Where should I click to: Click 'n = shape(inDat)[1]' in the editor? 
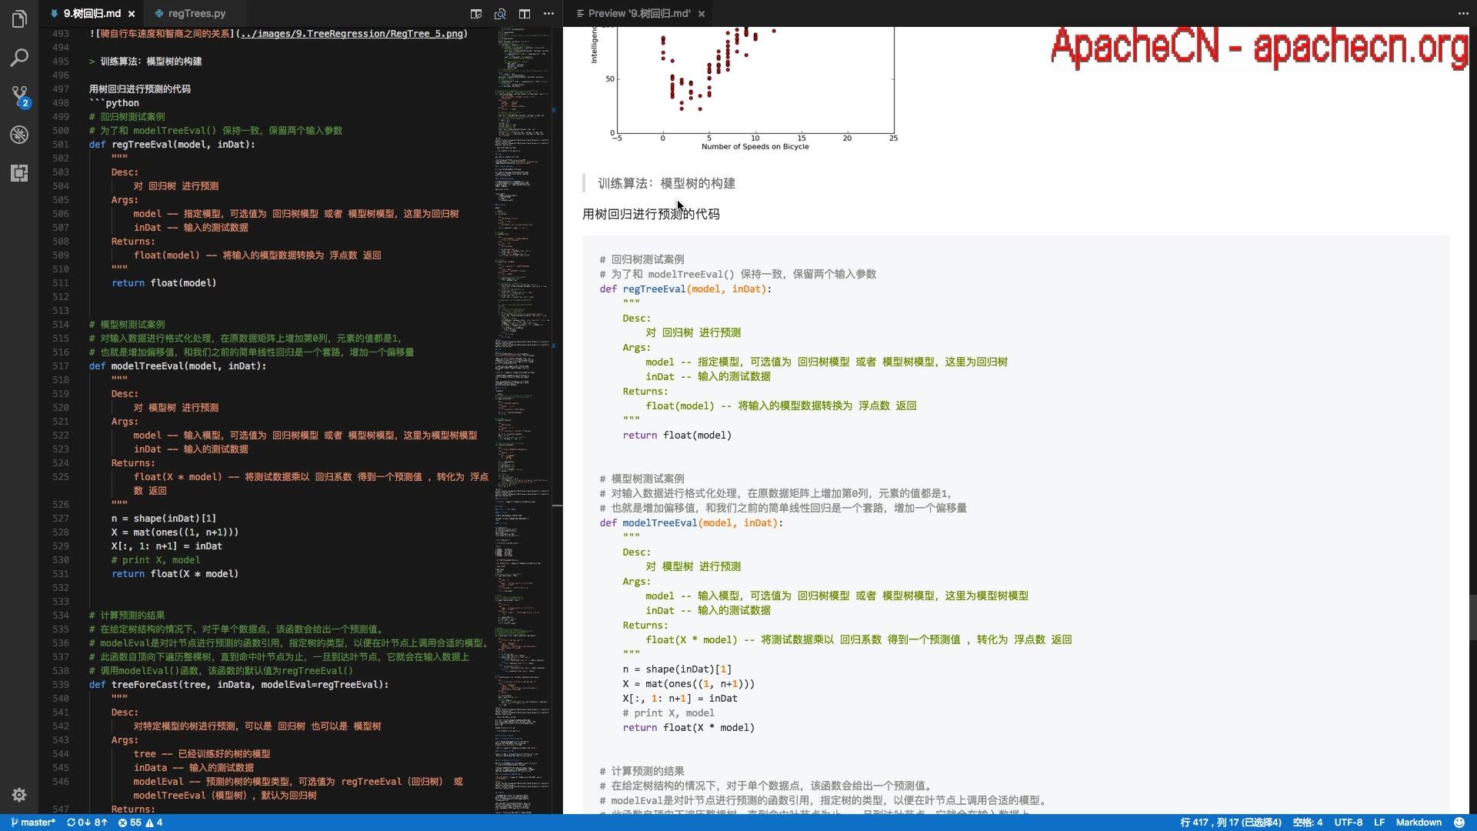pyautogui.click(x=164, y=519)
